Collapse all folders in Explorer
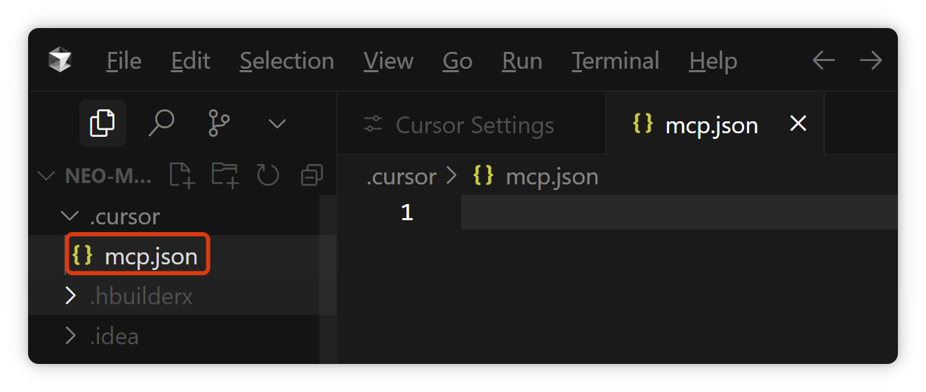This screenshot has width=926, height=392. coord(311,175)
